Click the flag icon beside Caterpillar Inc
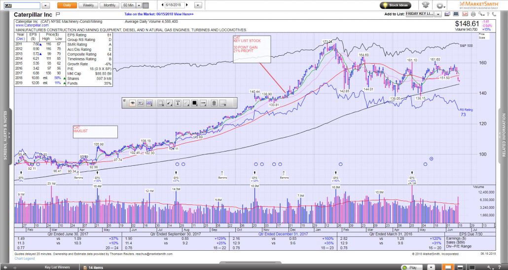Image resolution: width=508 pixels, height=270 pixels. pos(58,15)
